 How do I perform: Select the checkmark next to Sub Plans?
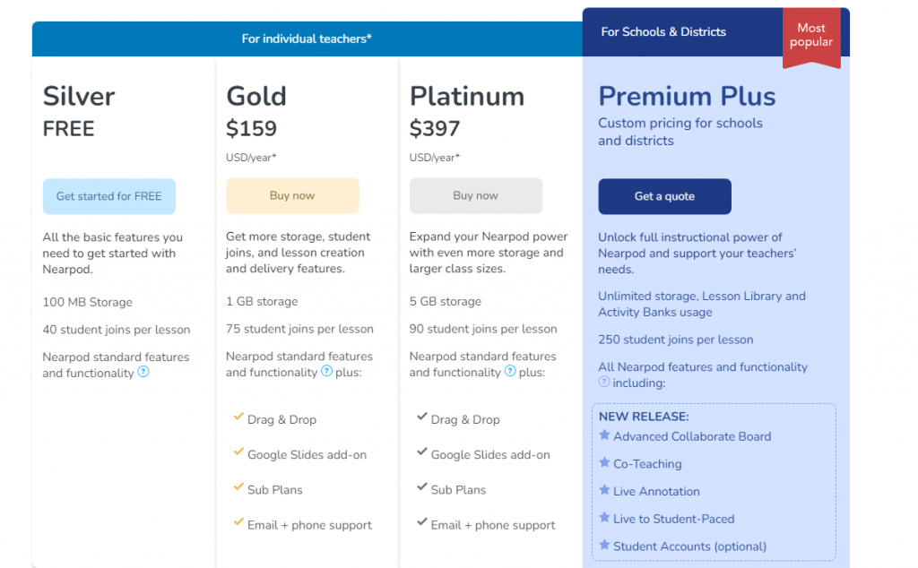237,490
